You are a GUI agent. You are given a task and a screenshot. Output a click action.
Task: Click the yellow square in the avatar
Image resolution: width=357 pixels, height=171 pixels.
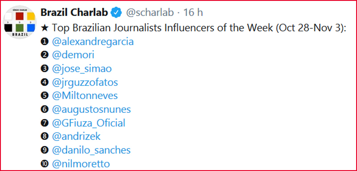[31, 16]
